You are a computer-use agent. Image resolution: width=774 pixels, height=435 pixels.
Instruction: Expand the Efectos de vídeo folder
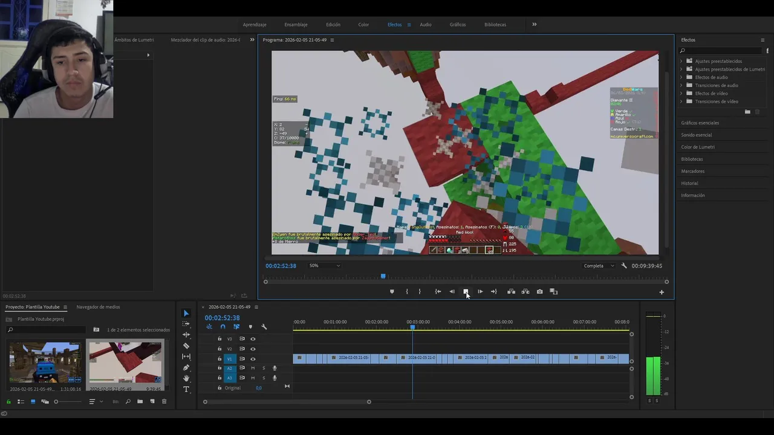click(x=681, y=93)
